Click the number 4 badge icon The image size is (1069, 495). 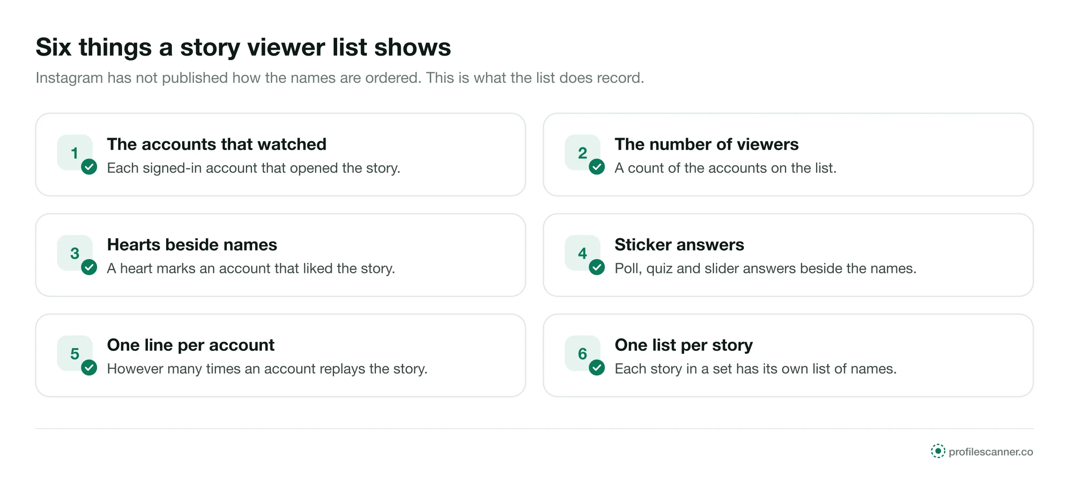[583, 253]
